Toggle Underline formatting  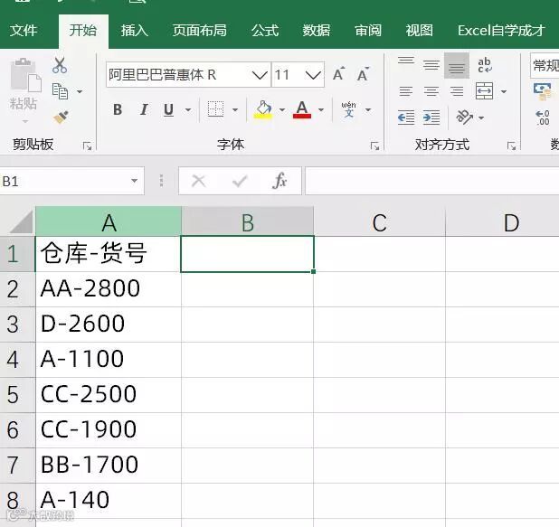coord(168,109)
